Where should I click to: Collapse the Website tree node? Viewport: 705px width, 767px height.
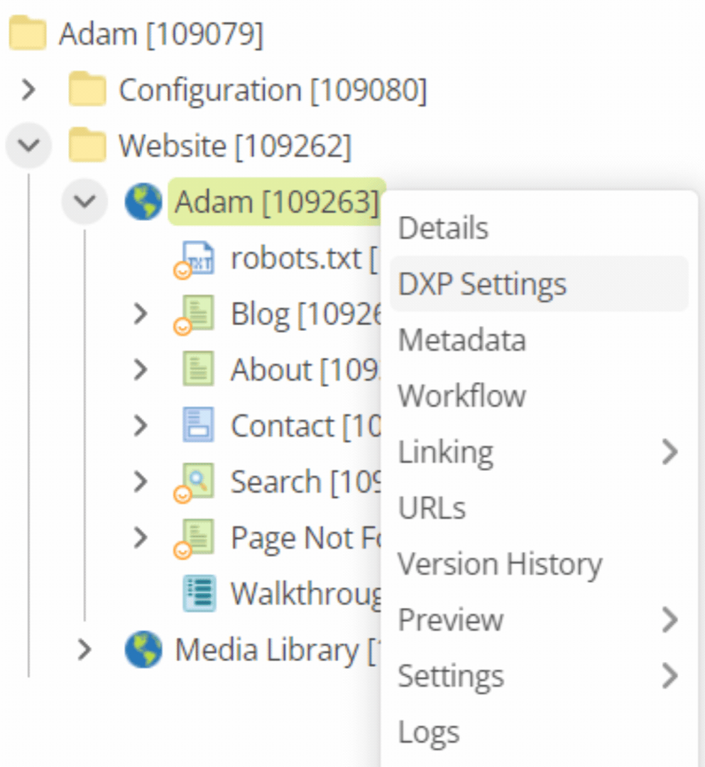[30, 145]
